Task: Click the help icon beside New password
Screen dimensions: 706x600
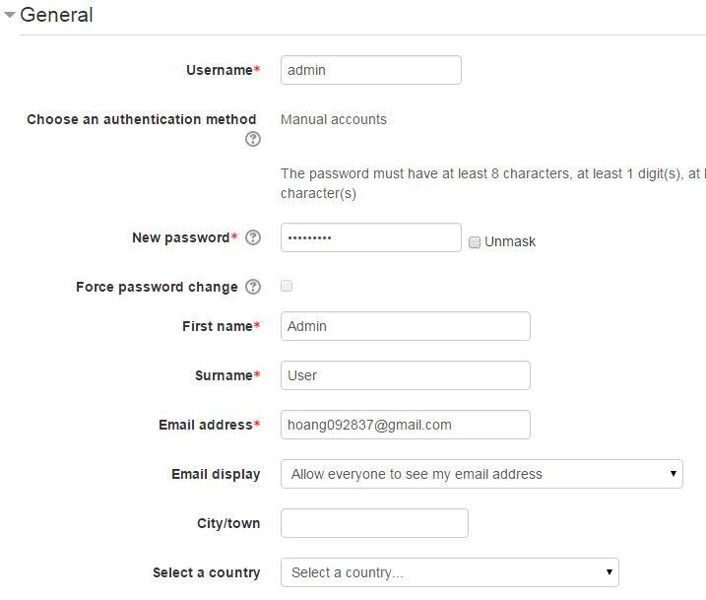Action: (253, 237)
